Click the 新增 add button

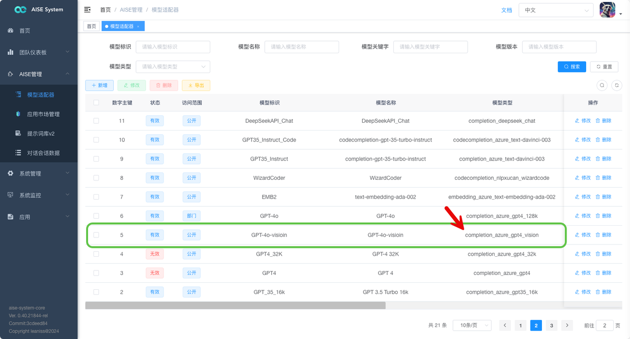click(x=99, y=85)
